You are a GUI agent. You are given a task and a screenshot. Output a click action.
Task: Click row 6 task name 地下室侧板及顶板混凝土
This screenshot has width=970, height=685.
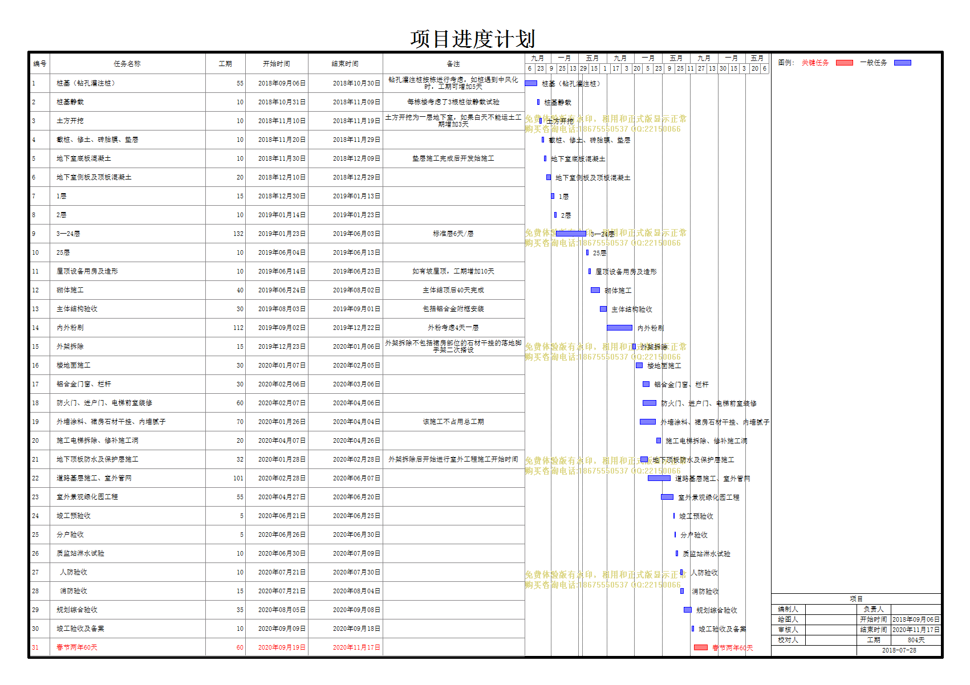coord(94,177)
